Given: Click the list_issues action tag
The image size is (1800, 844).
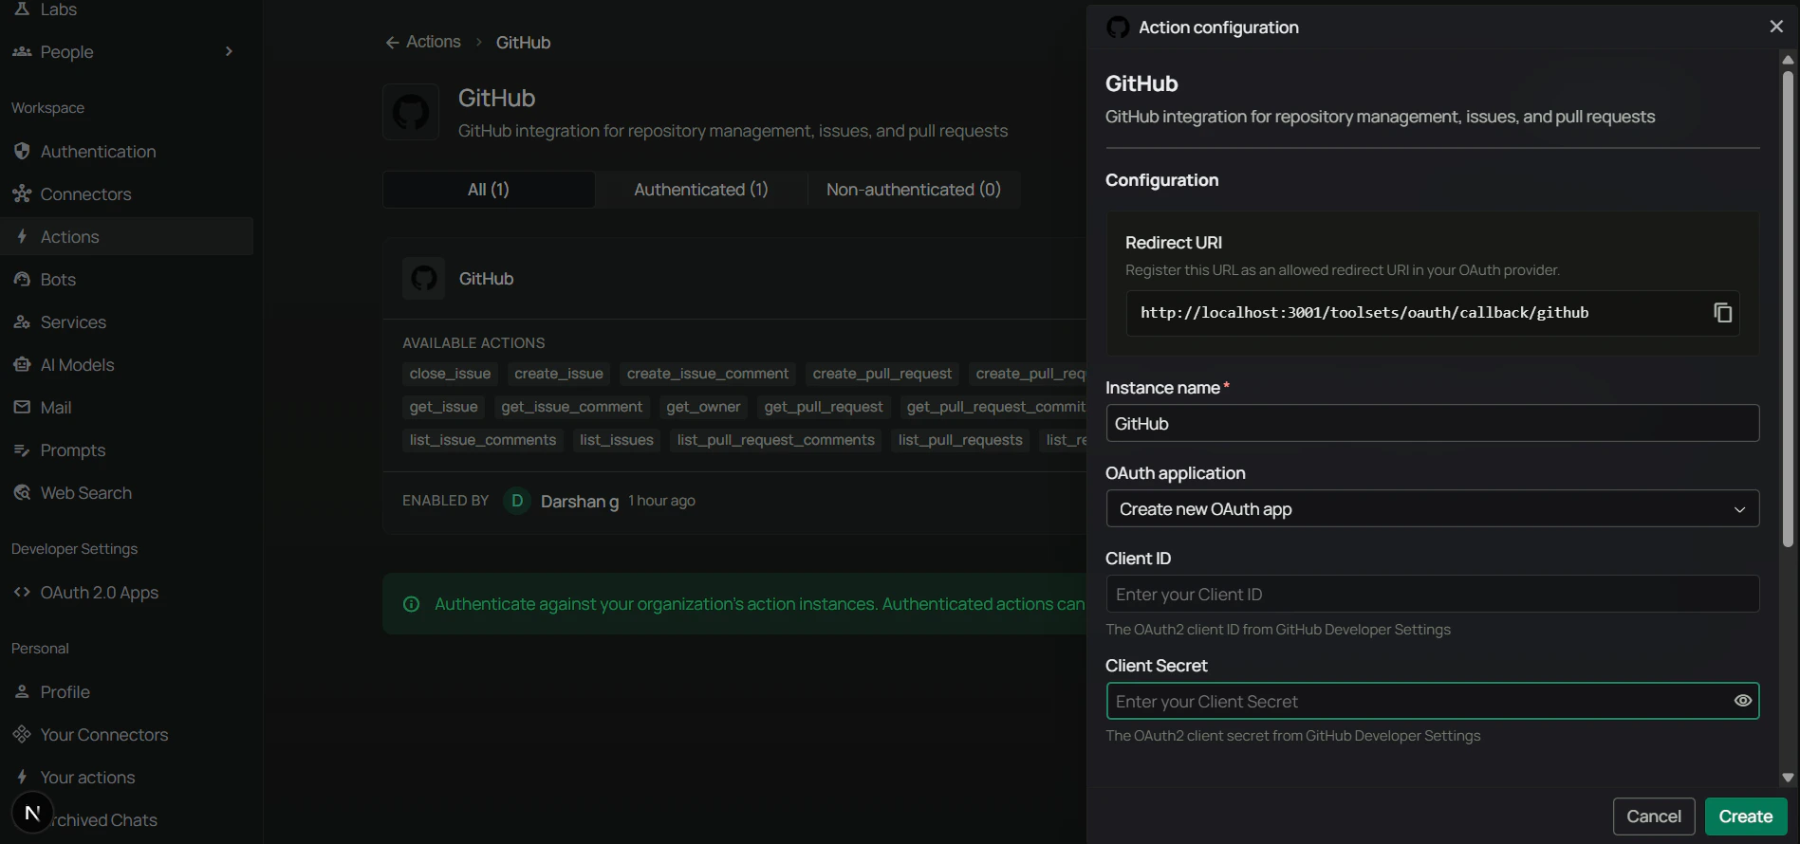Looking at the screenshot, I should pos(617,440).
